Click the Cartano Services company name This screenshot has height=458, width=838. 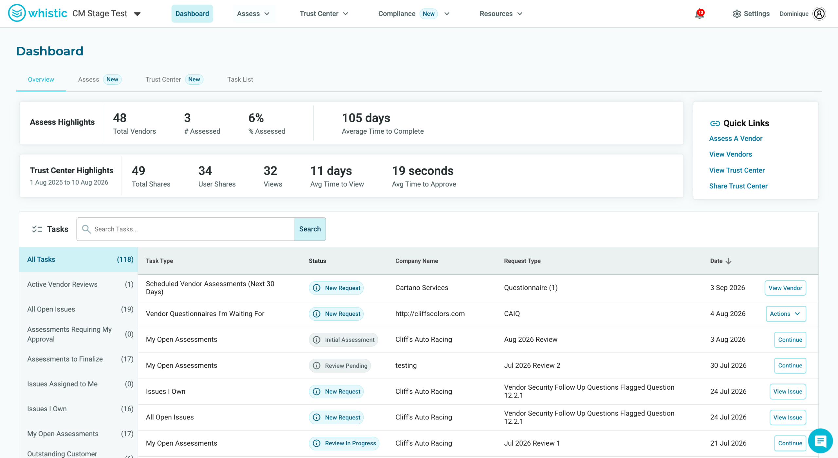click(x=422, y=288)
